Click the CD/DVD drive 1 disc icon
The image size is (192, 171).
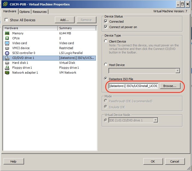click(x=7, y=58)
